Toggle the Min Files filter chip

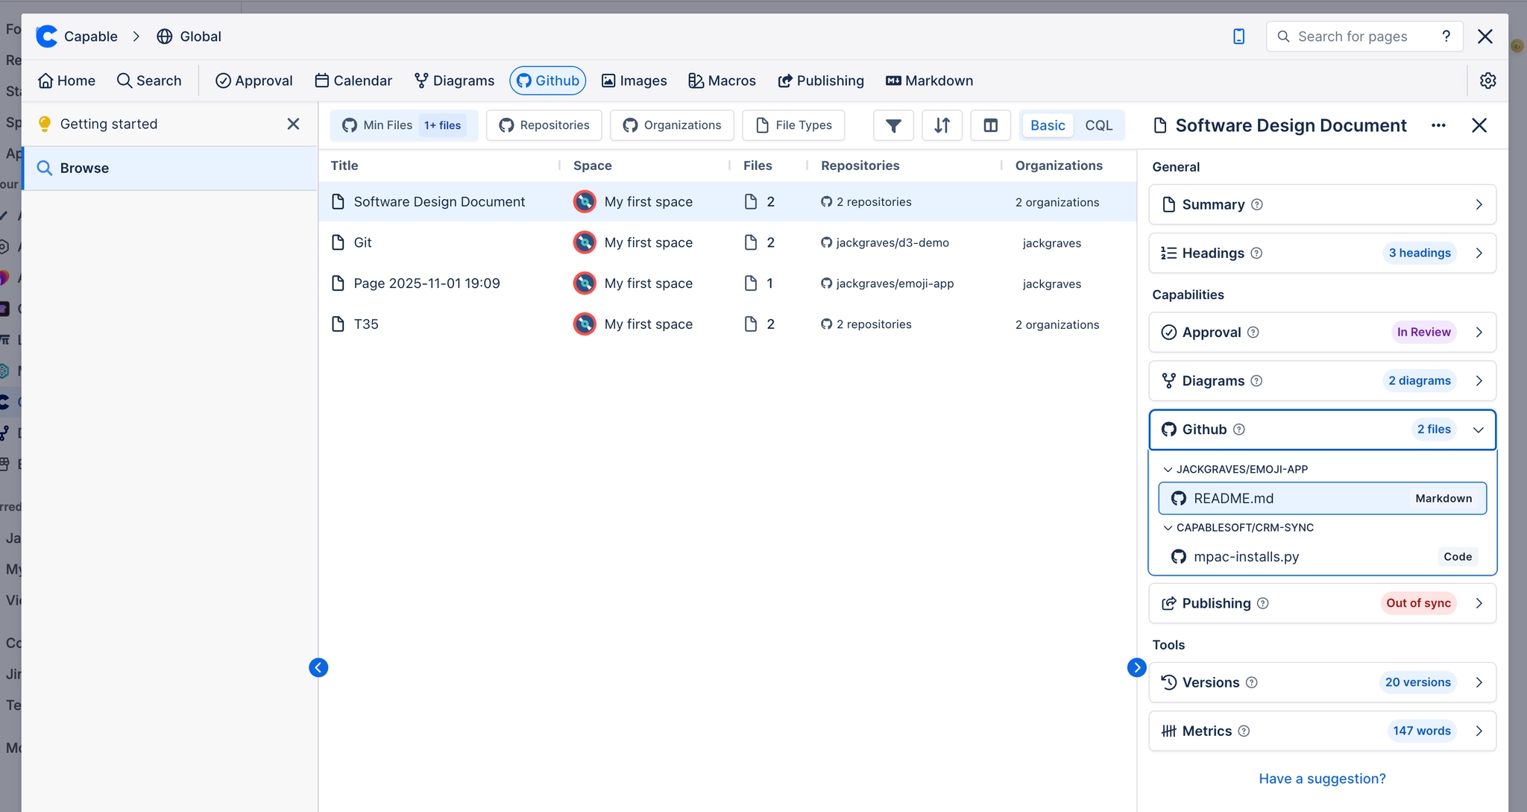403,125
